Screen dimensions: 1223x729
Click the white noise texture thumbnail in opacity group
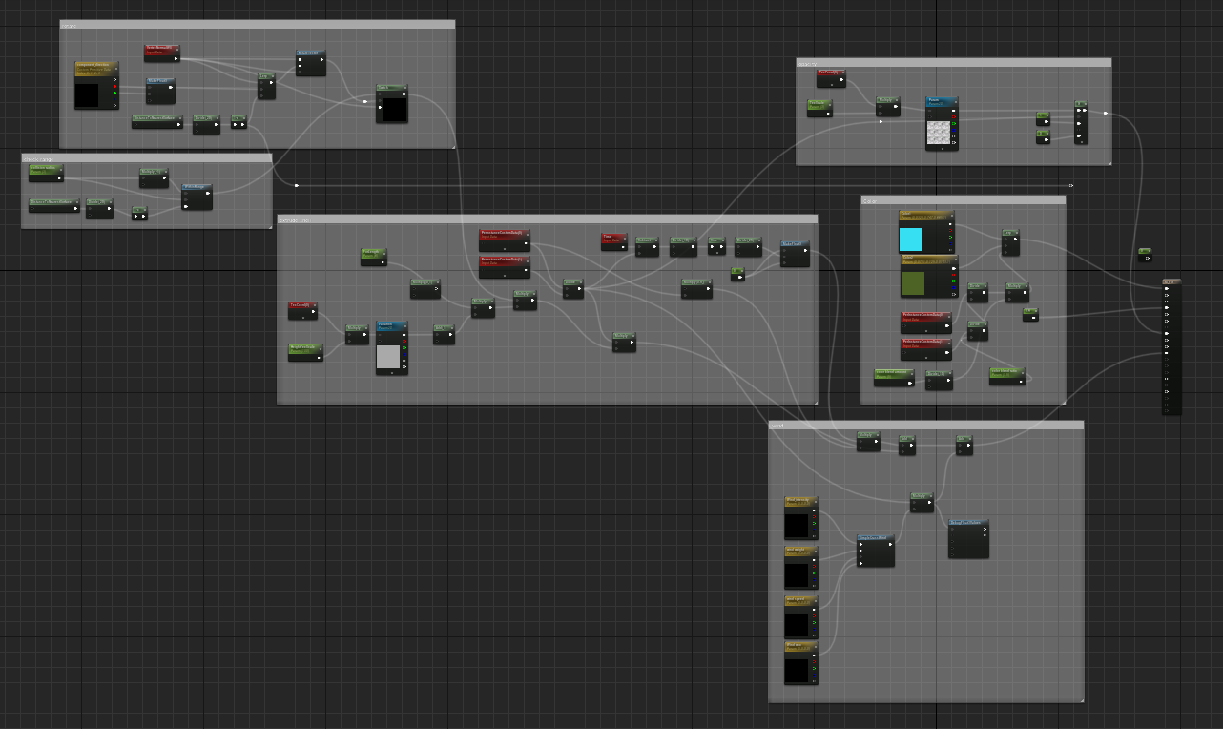pyautogui.click(x=940, y=133)
